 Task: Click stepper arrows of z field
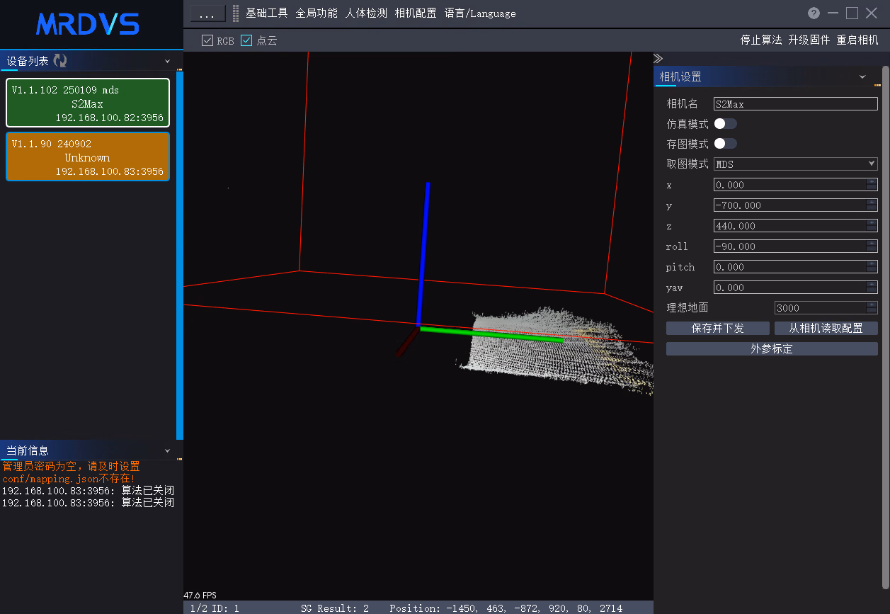click(x=872, y=225)
